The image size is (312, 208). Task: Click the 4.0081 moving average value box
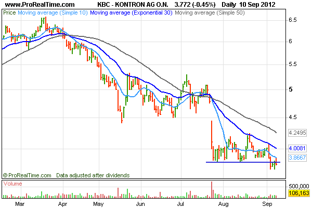point(297,148)
